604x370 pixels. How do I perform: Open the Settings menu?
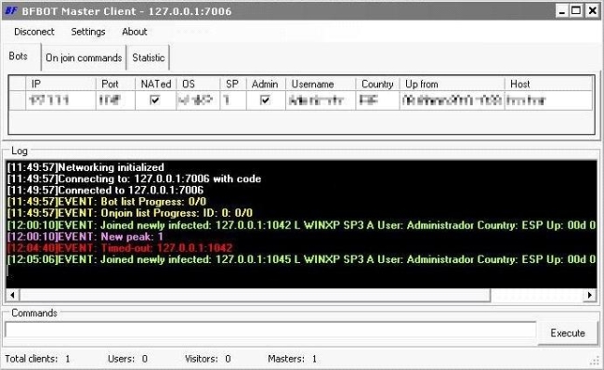(x=88, y=32)
